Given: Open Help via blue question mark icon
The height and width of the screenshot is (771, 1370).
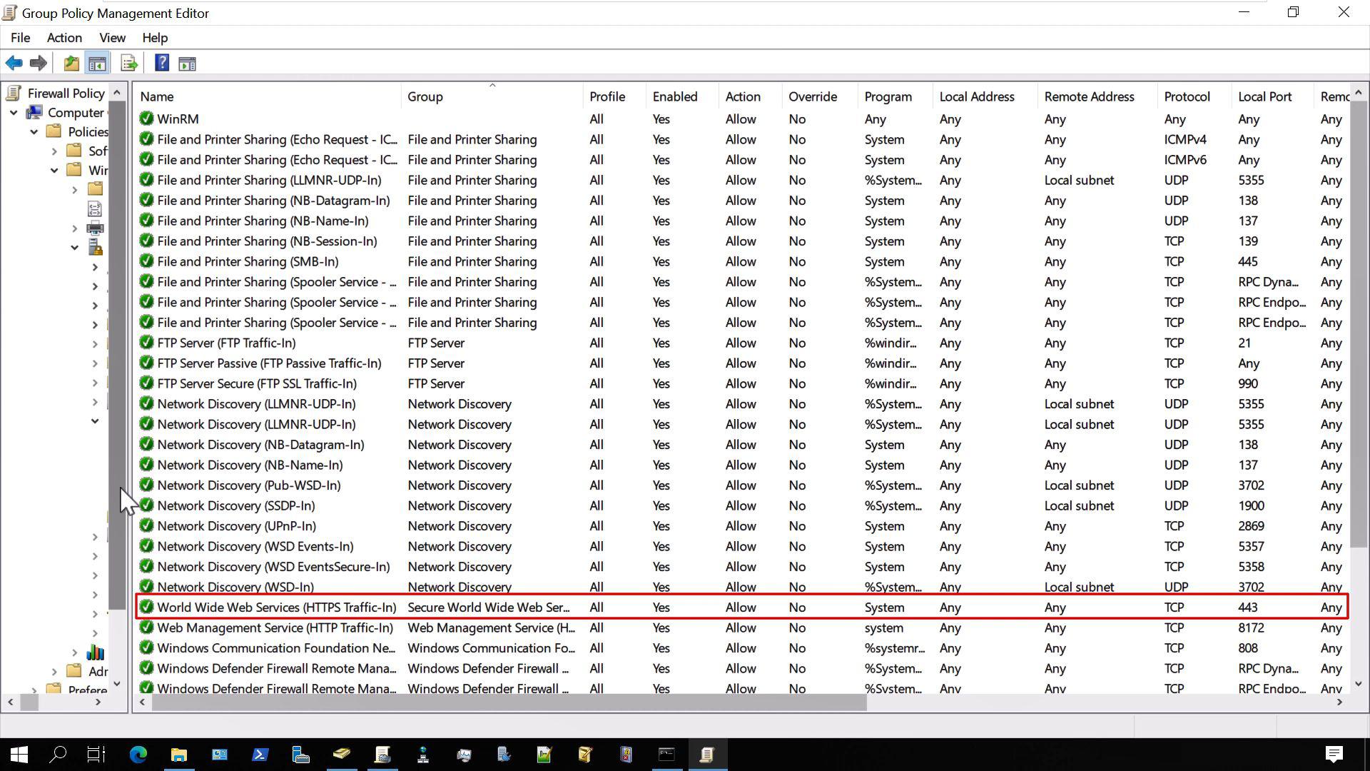Looking at the screenshot, I should pyautogui.click(x=162, y=64).
